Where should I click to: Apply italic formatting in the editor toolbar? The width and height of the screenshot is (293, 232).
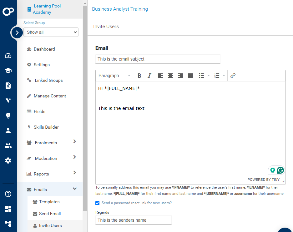pos(149,76)
